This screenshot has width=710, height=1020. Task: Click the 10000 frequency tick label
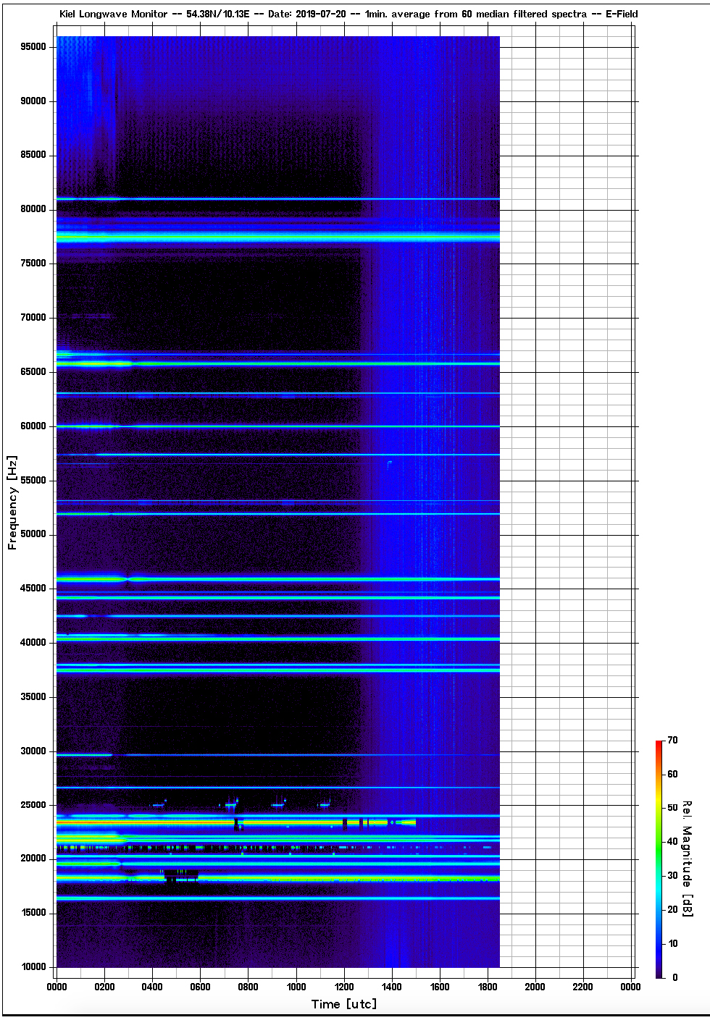point(33,967)
